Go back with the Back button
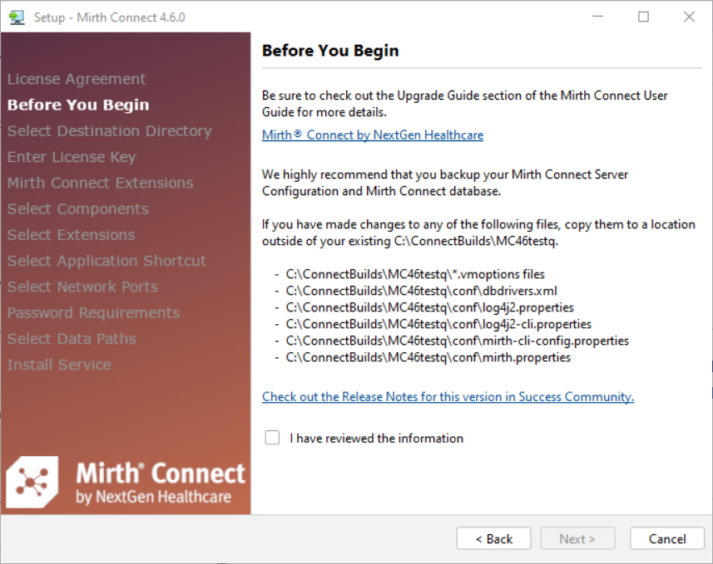713x564 pixels. click(x=493, y=539)
